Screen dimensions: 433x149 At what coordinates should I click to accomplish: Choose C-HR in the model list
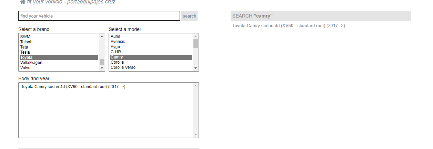[151, 52]
